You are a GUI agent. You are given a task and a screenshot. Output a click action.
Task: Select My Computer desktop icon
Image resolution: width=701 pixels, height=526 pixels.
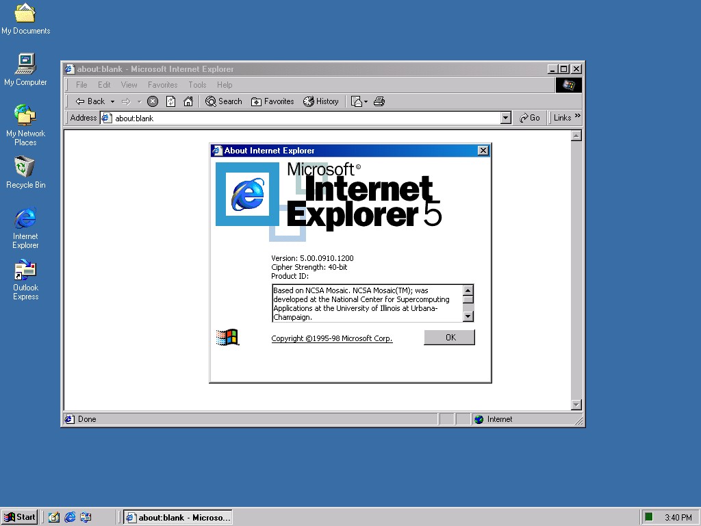[25, 70]
